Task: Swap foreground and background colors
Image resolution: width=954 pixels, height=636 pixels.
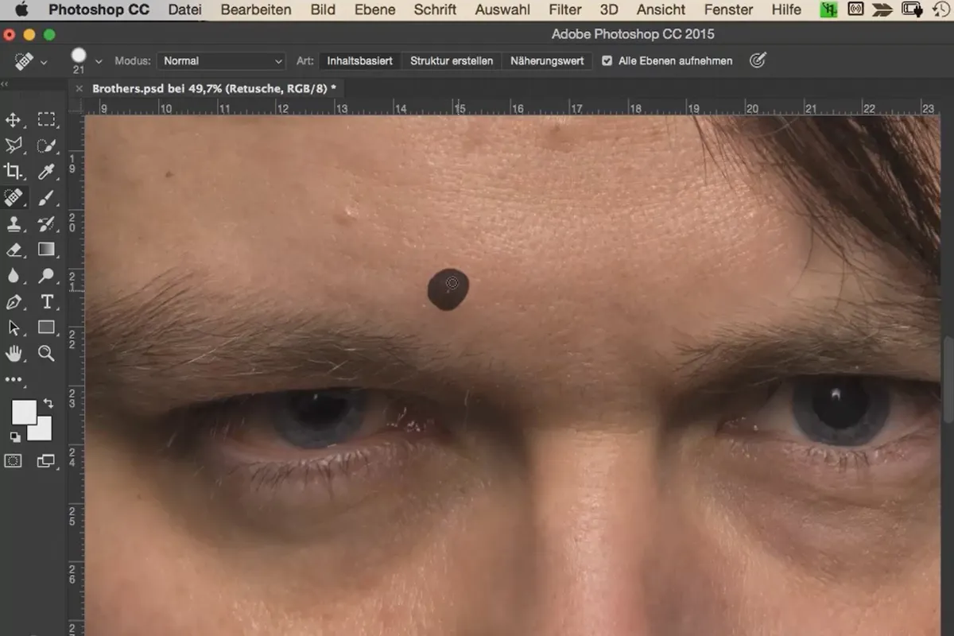Action: coord(48,403)
